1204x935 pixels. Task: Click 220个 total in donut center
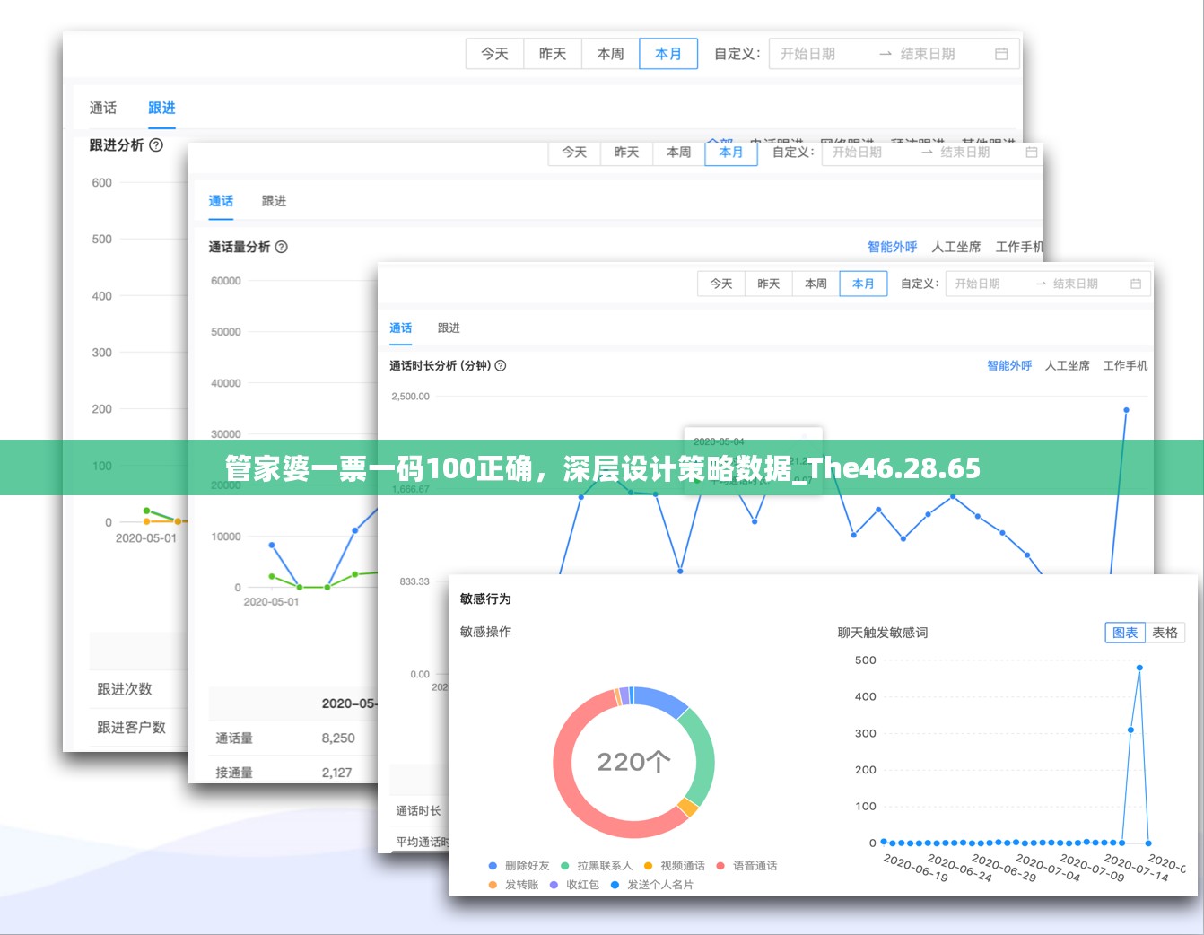click(x=634, y=762)
